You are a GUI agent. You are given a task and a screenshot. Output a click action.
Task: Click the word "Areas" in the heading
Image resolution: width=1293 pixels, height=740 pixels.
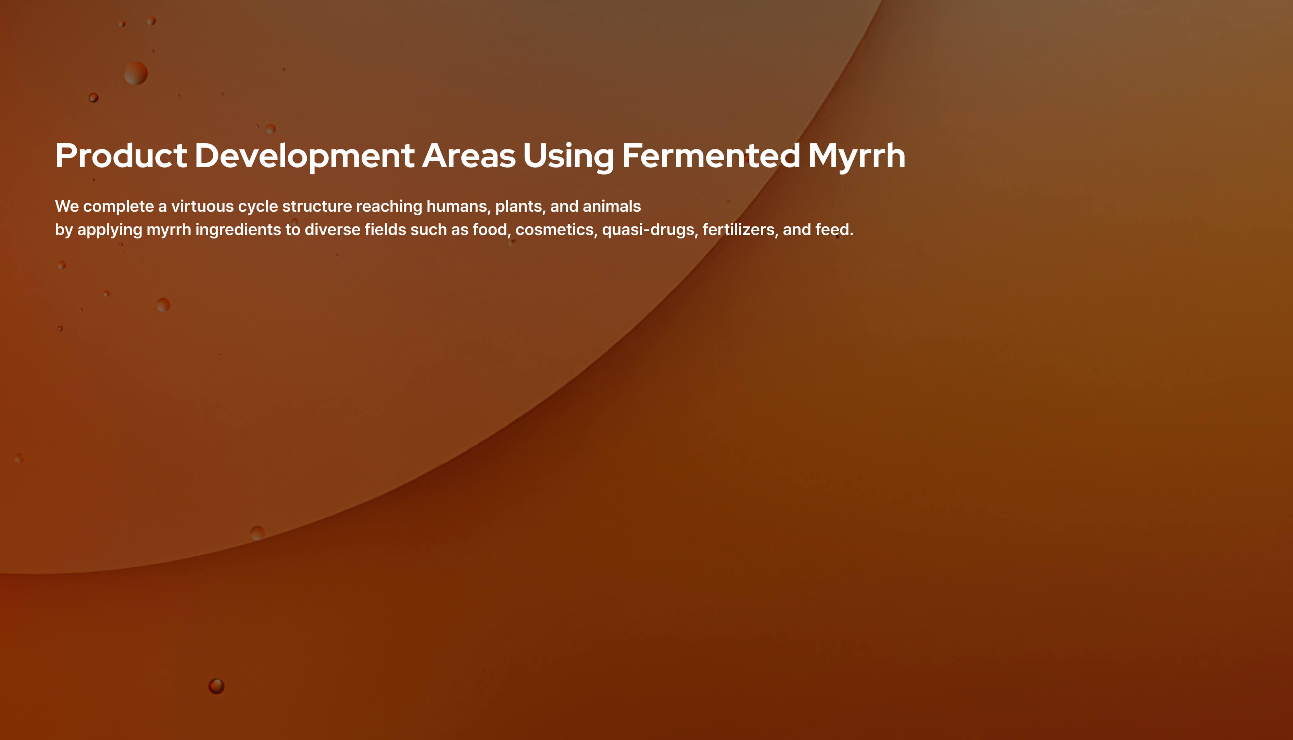click(x=468, y=156)
